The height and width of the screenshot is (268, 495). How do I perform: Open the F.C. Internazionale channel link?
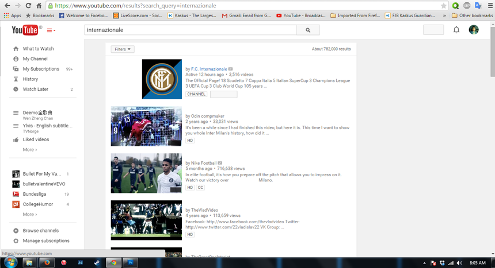point(209,69)
